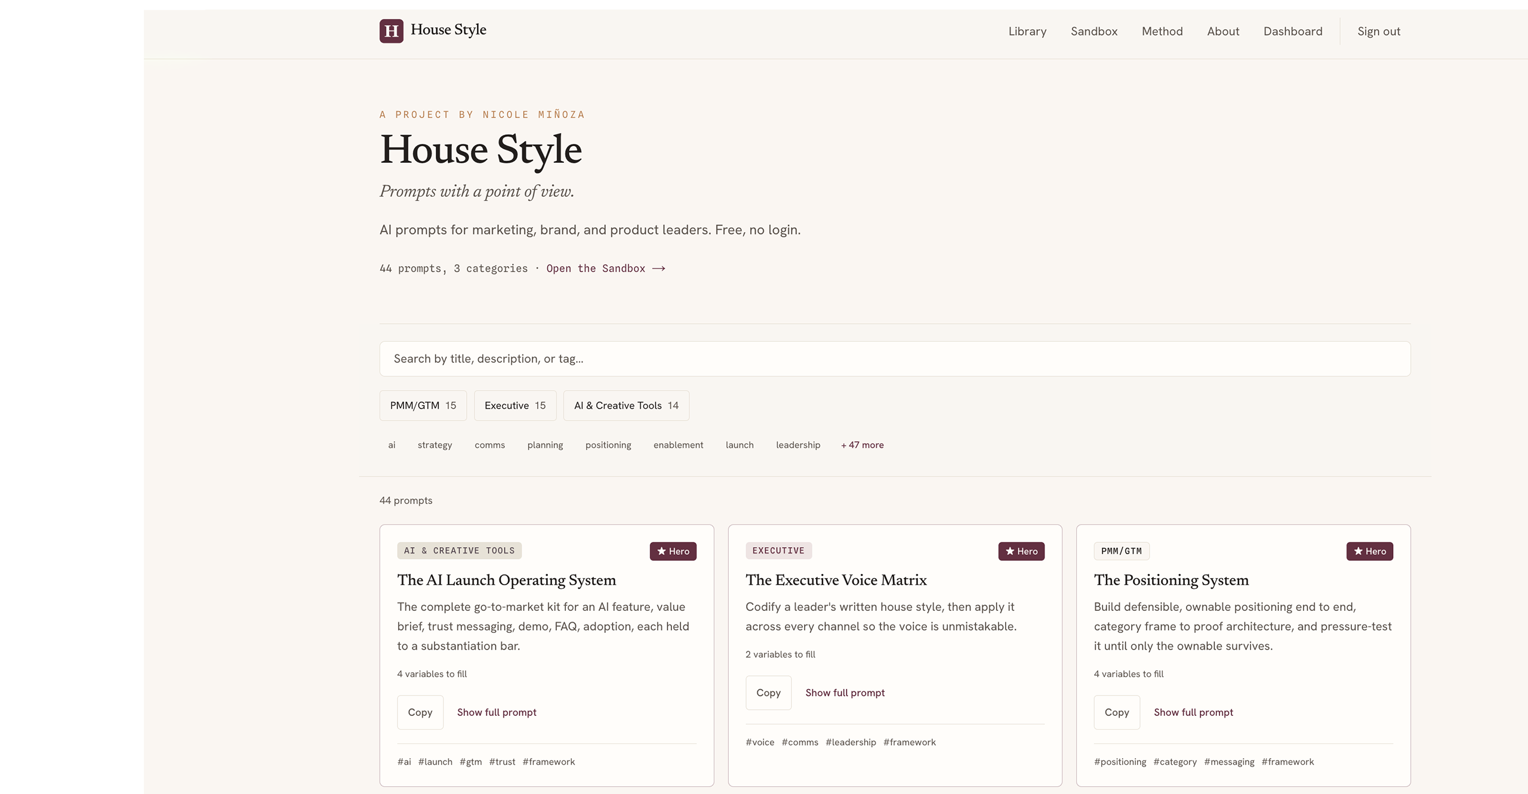Copy the Positioning System prompt
The image size is (1528, 794).
[1117, 712]
